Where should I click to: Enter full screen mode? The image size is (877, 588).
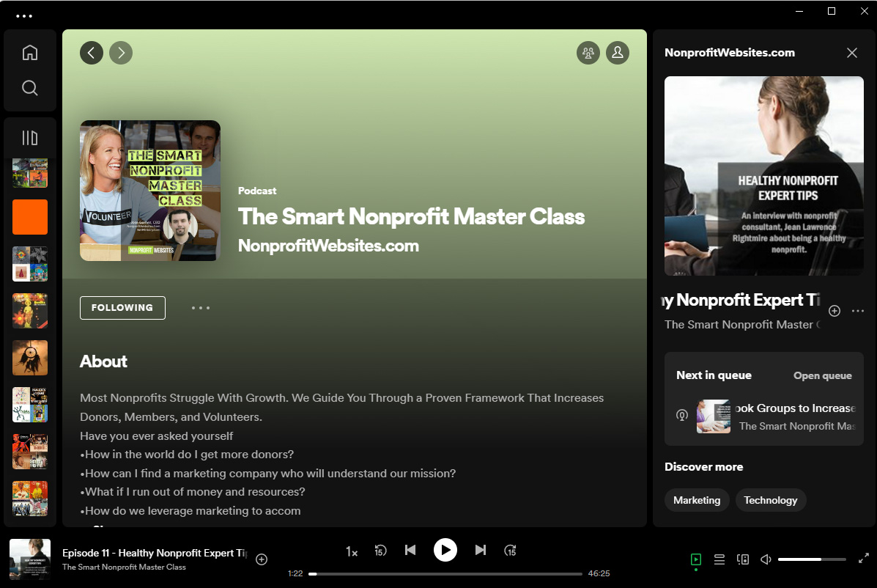(x=864, y=559)
